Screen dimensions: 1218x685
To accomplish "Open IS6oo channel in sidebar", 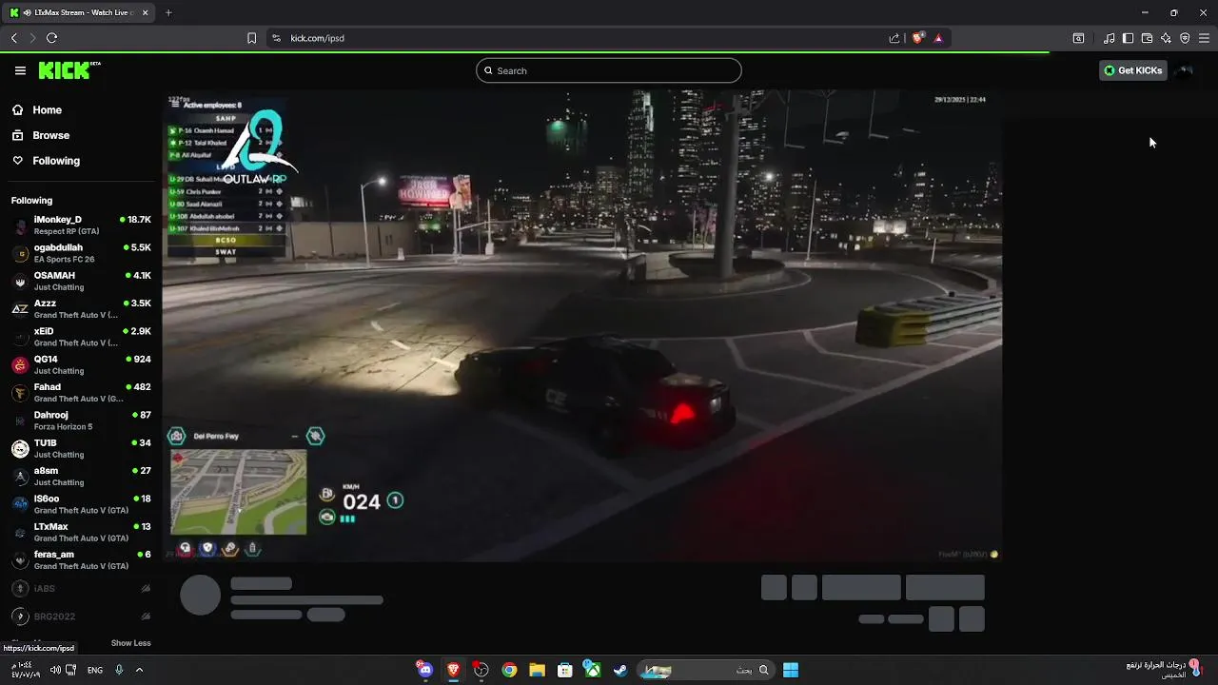I will pos(81,504).
